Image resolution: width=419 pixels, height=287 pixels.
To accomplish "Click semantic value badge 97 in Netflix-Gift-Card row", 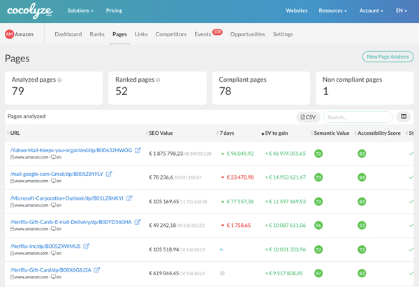I will pyautogui.click(x=318, y=273).
